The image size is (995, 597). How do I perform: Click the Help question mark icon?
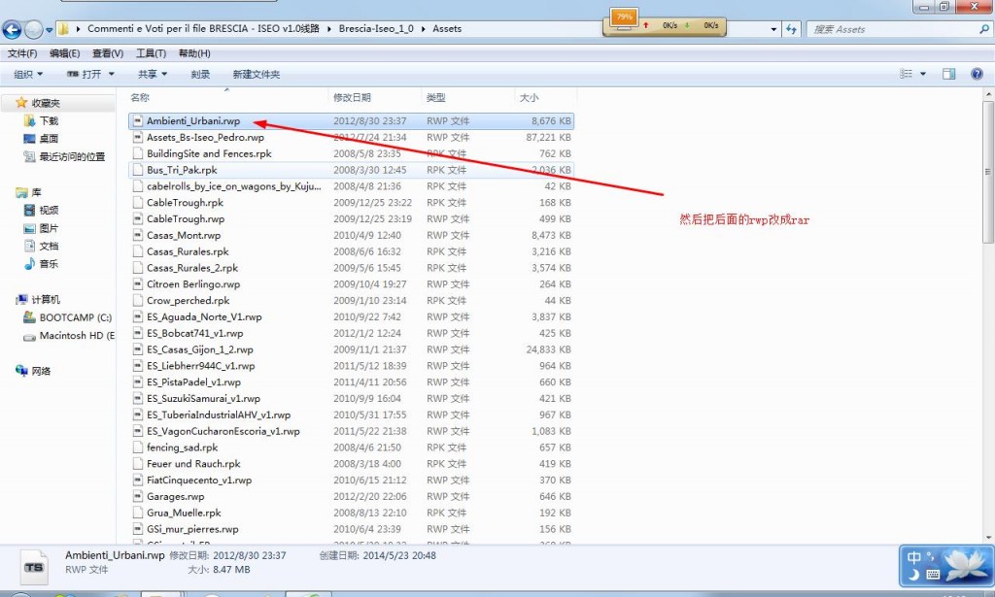click(x=977, y=74)
